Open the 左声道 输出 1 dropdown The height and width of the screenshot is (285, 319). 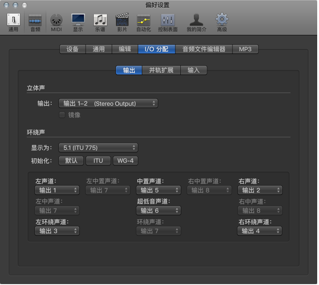tap(57, 190)
